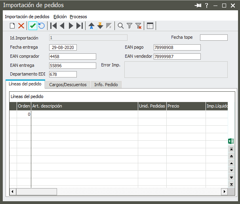Apply filter using the funnel icon
Screen dimensions: 240x204
[130, 26]
